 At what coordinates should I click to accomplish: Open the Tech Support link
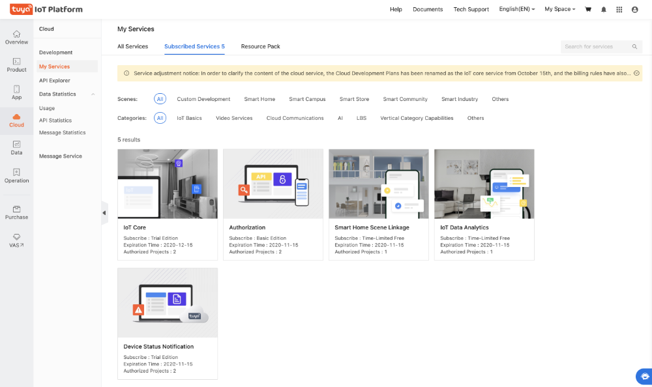pos(471,9)
